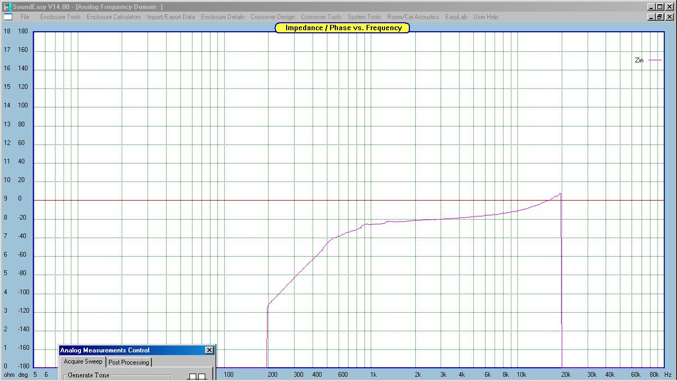Click the '160' phase axis label
Viewport: 677px width, 381px height.
(x=23, y=50)
